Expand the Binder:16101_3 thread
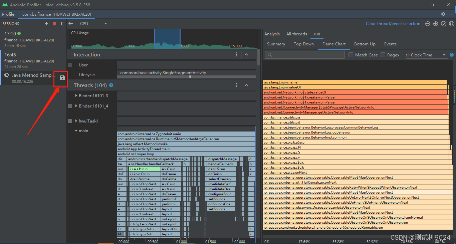This screenshot has width=456, height=244. (x=76, y=96)
